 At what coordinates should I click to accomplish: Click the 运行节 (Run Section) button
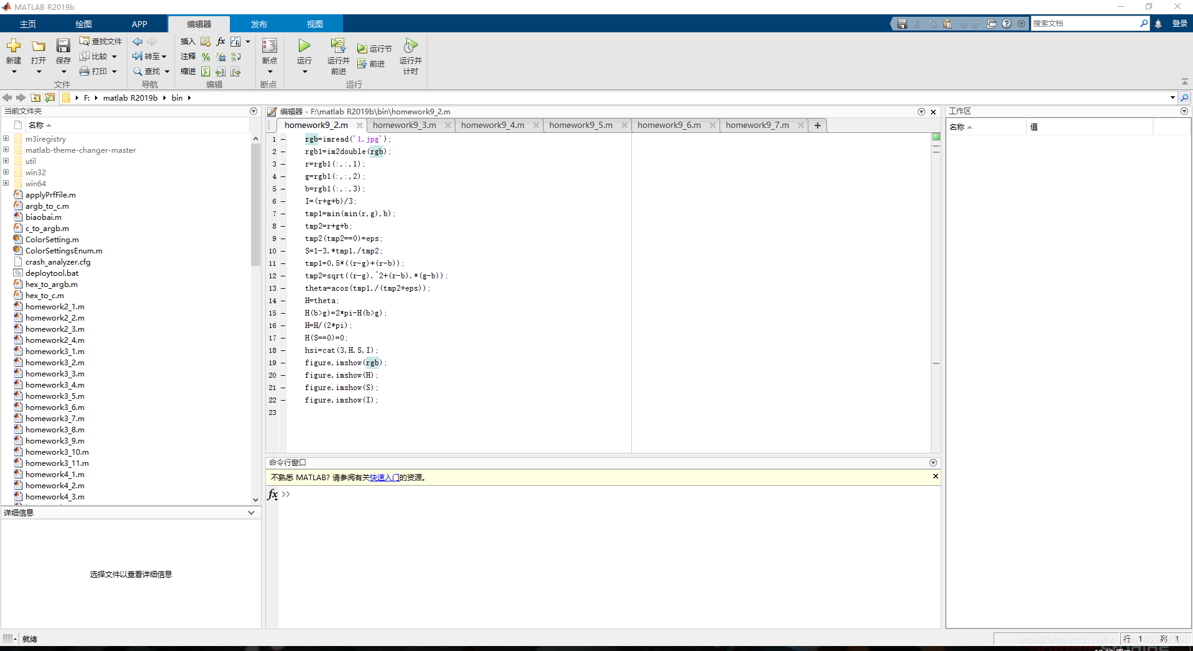click(375, 48)
